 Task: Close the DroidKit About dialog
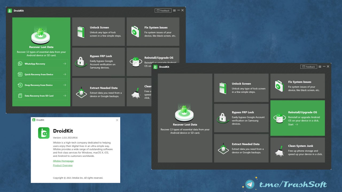(117, 120)
